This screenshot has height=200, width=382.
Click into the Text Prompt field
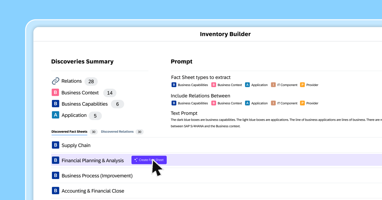274,123
